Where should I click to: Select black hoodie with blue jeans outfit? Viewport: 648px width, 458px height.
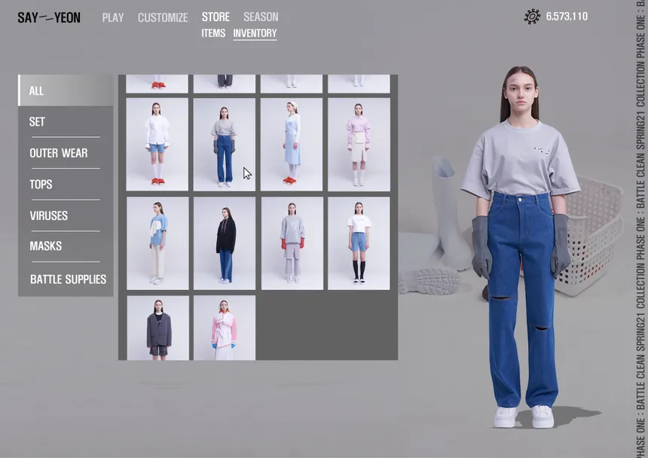click(x=225, y=243)
